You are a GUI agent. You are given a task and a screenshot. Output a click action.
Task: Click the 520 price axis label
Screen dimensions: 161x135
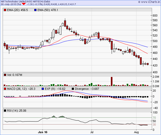pos(155,35)
